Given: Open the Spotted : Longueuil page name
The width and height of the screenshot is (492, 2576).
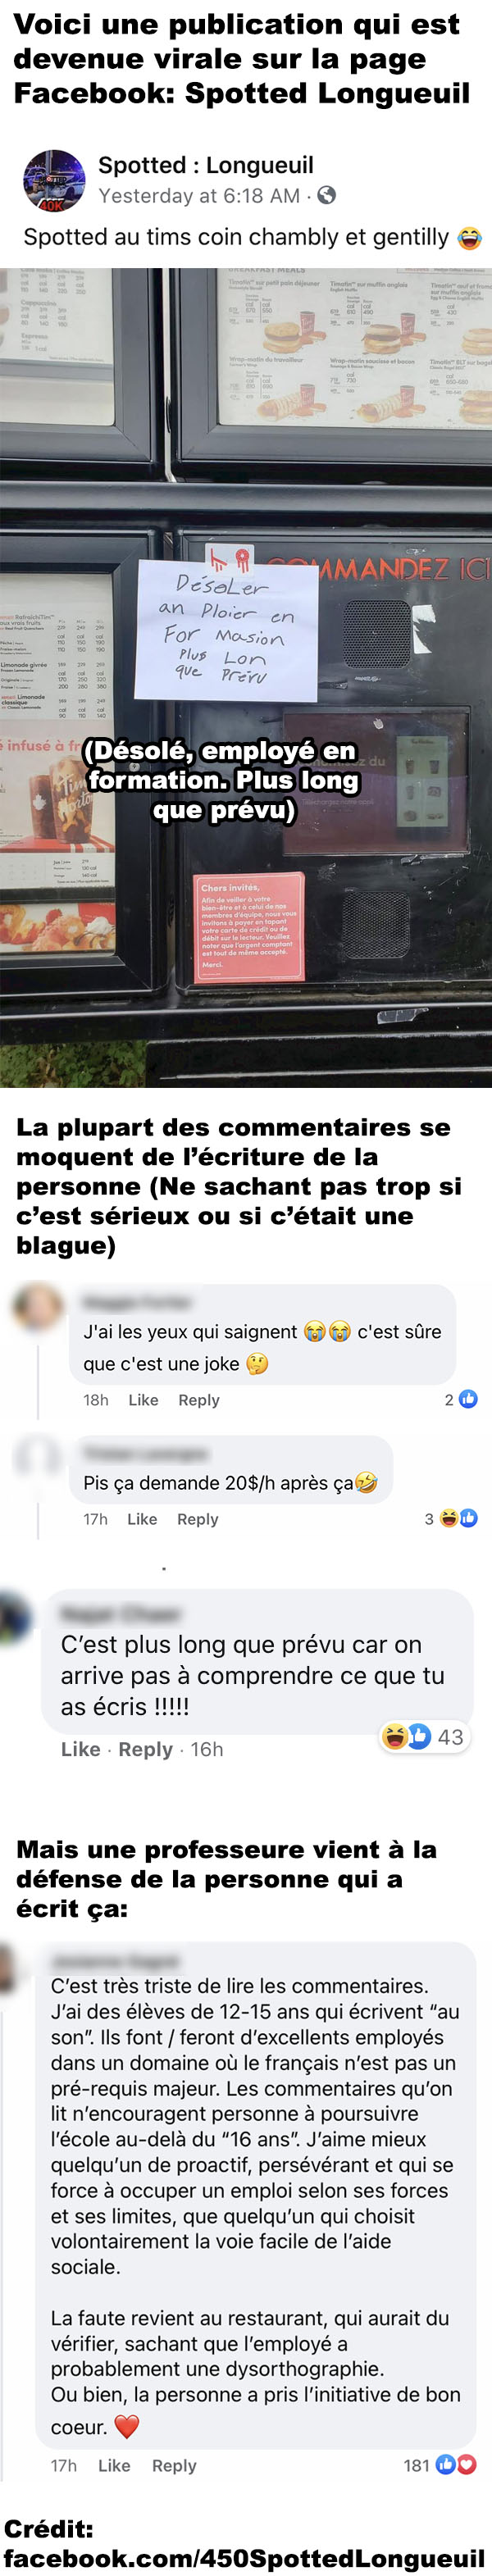Looking at the screenshot, I should coord(206,165).
